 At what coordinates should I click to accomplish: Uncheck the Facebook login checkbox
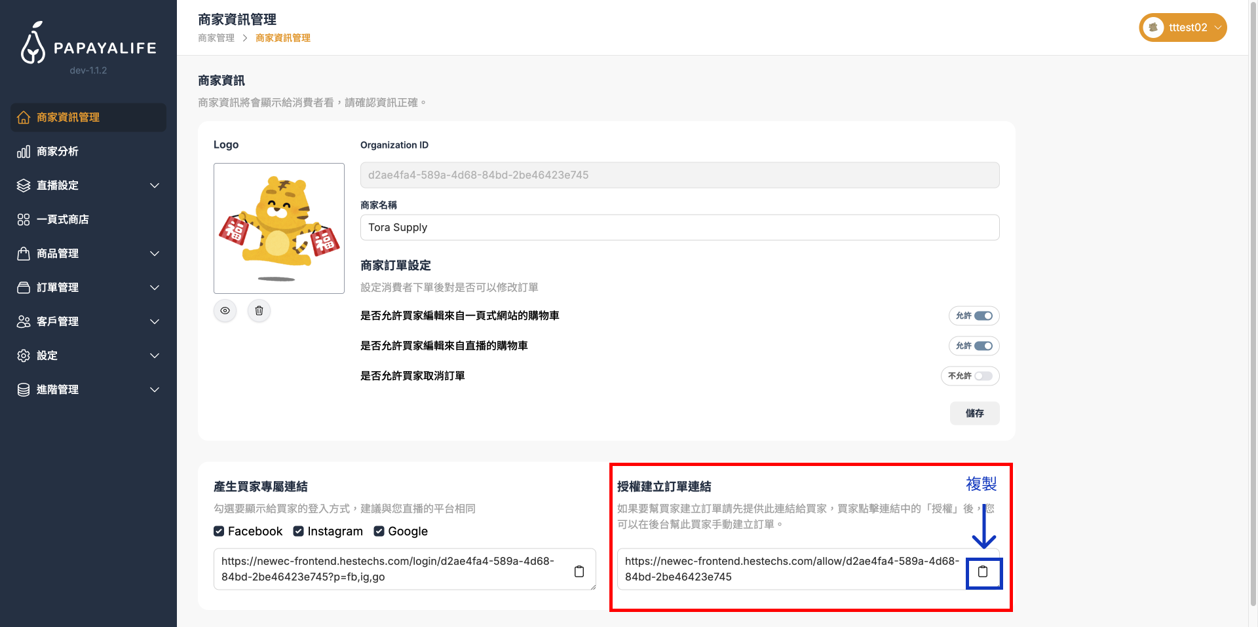[x=219, y=531]
